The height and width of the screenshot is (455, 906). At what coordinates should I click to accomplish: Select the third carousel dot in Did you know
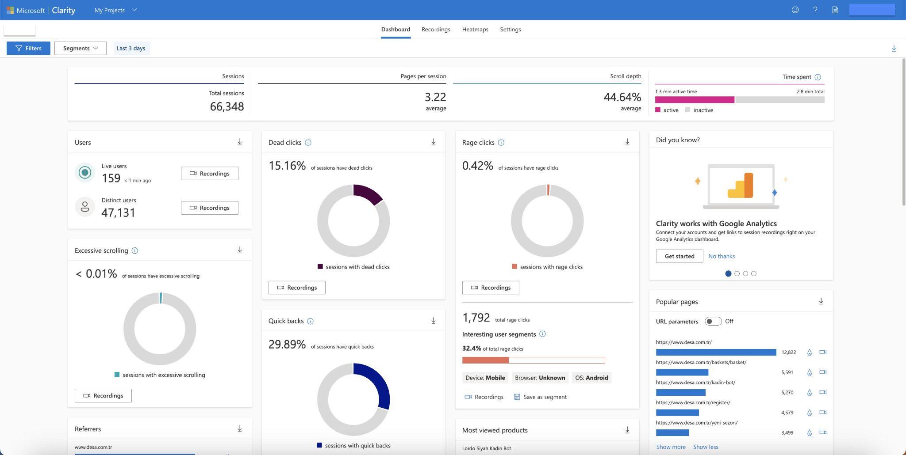click(745, 273)
